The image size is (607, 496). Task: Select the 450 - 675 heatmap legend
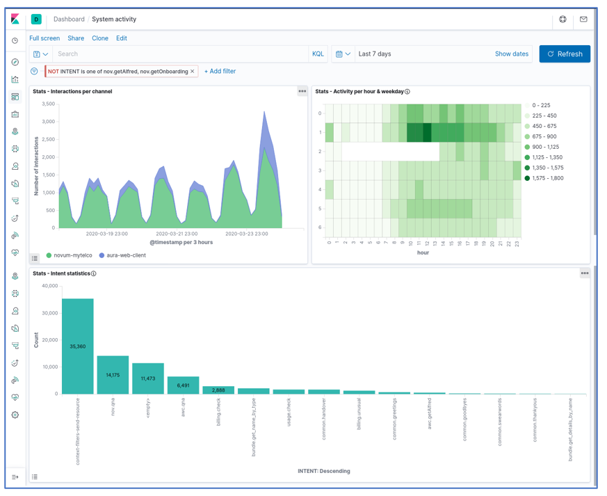pyautogui.click(x=541, y=126)
